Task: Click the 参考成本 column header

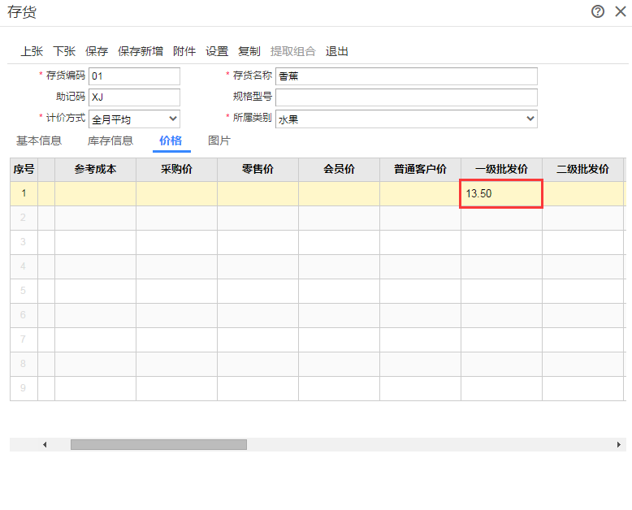Action: [96, 169]
